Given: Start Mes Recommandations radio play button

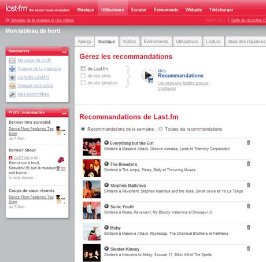Looking at the screenshot, I should coord(147,75).
